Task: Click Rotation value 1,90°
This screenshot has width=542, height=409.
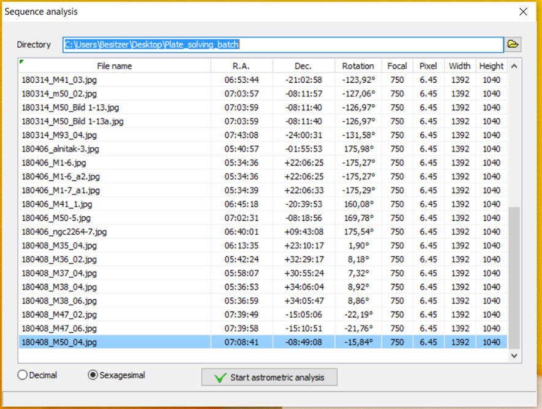Action: pos(358,246)
